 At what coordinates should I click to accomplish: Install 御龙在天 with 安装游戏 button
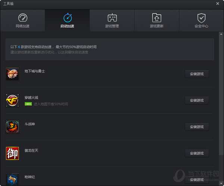tap(197, 153)
